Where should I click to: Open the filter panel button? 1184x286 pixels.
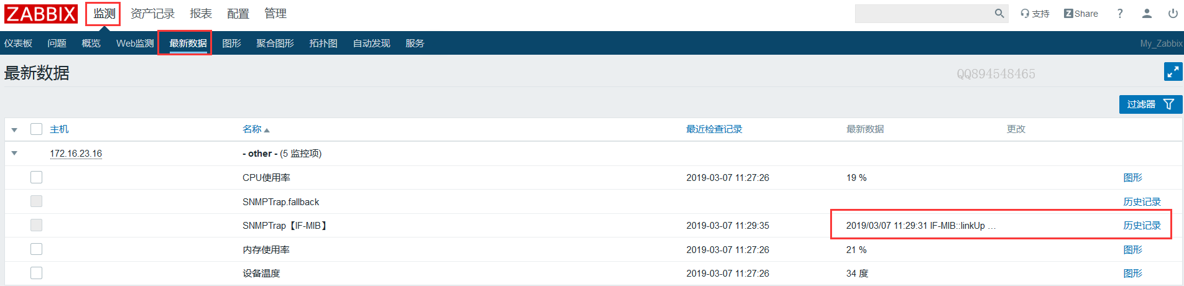point(1150,104)
